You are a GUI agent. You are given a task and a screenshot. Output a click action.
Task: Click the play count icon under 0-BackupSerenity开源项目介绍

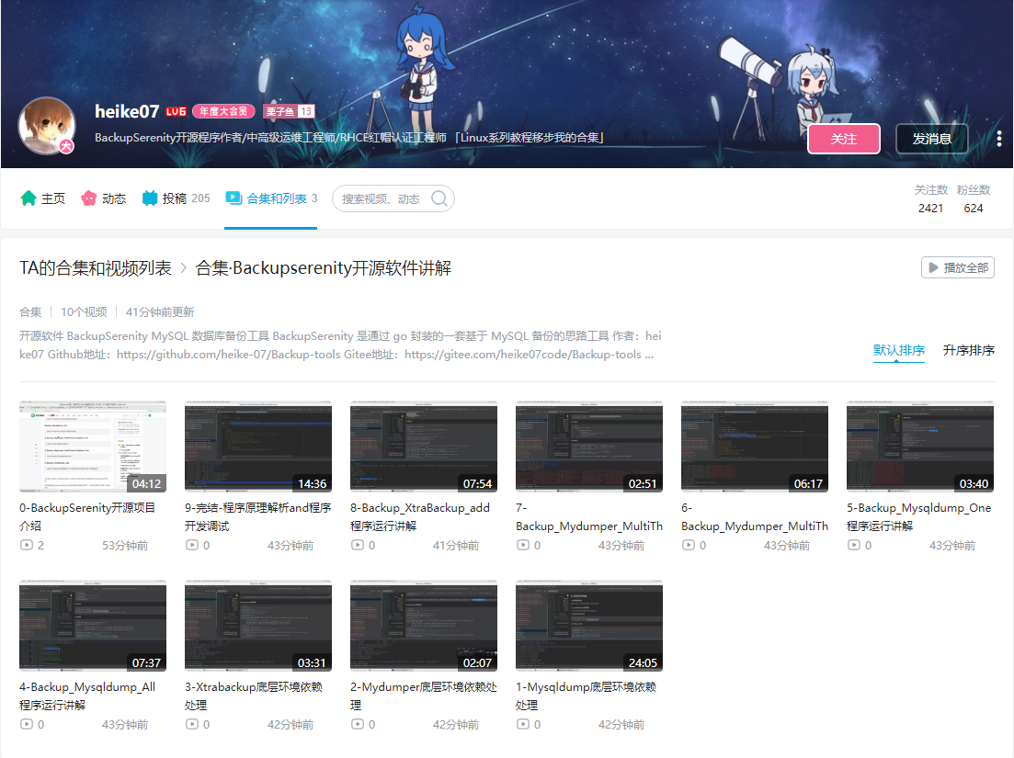tap(27, 545)
